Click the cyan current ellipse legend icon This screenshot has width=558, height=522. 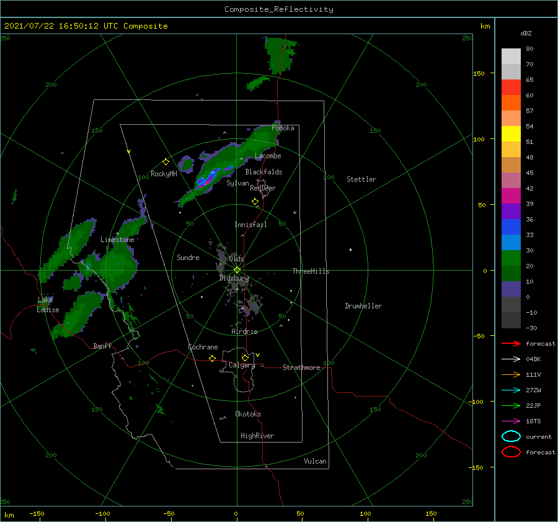(511, 436)
